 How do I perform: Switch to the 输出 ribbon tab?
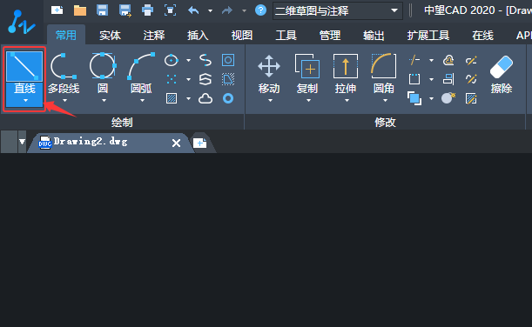(374, 36)
